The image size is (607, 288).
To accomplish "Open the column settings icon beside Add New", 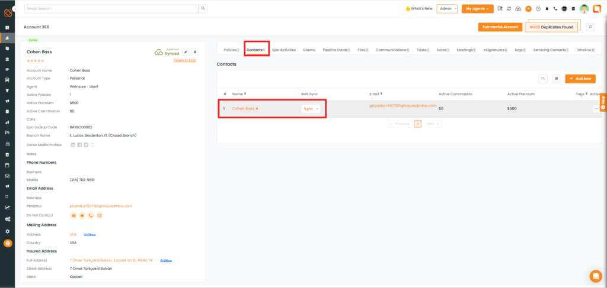I will coord(556,78).
